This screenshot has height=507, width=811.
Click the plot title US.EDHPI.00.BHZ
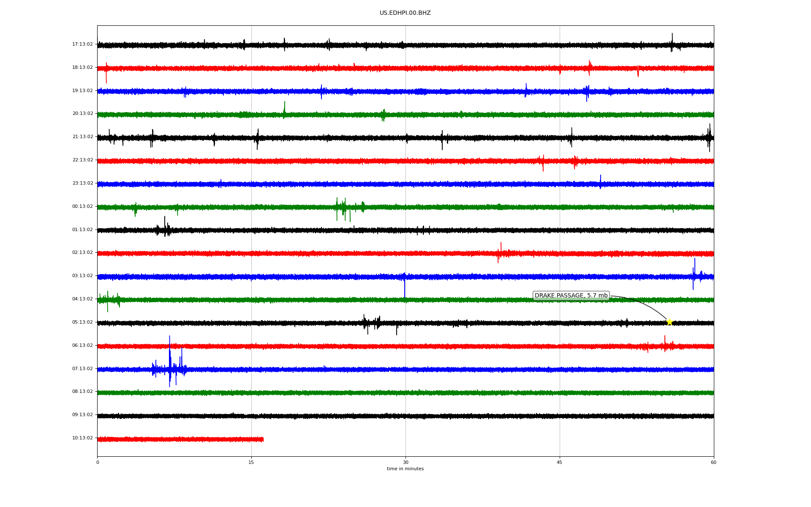(405, 13)
